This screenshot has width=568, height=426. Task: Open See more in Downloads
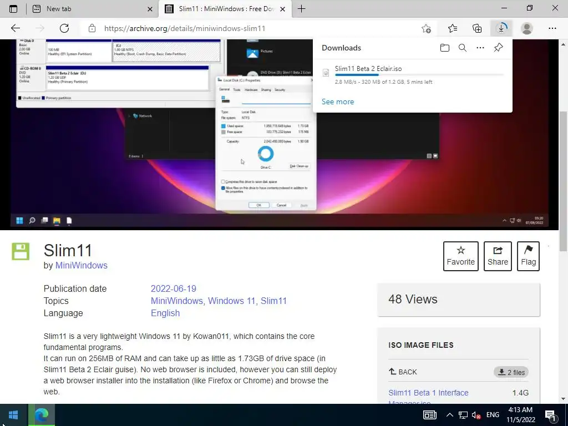(x=338, y=102)
